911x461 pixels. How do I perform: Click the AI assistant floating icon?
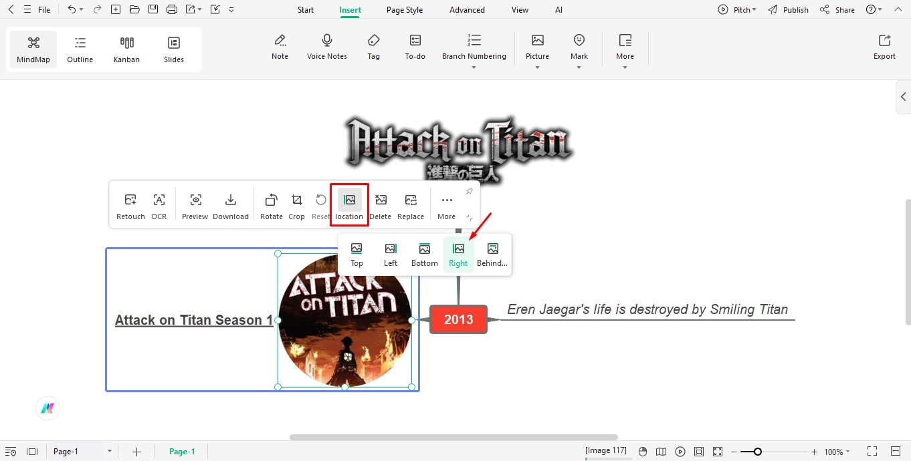pos(47,408)
